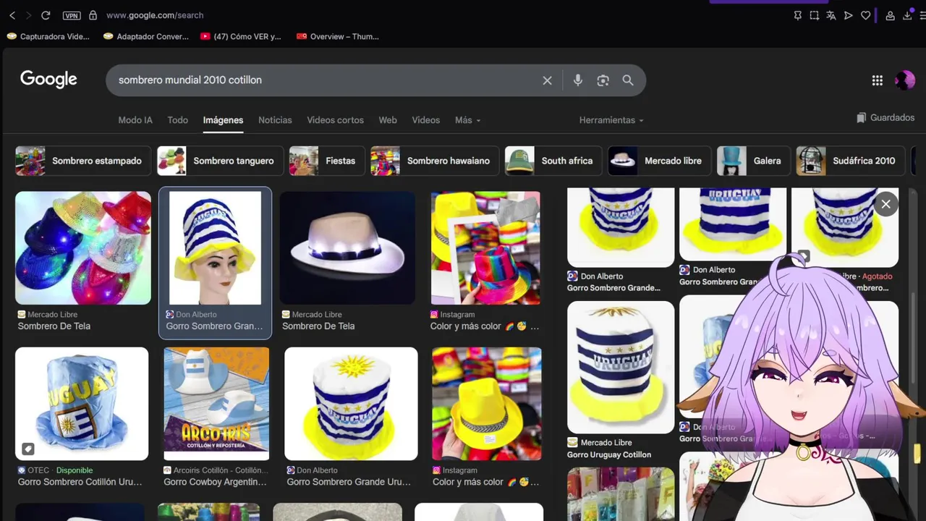Go back with the browser back arrow

pyautogui.click(x=12, y=15)
